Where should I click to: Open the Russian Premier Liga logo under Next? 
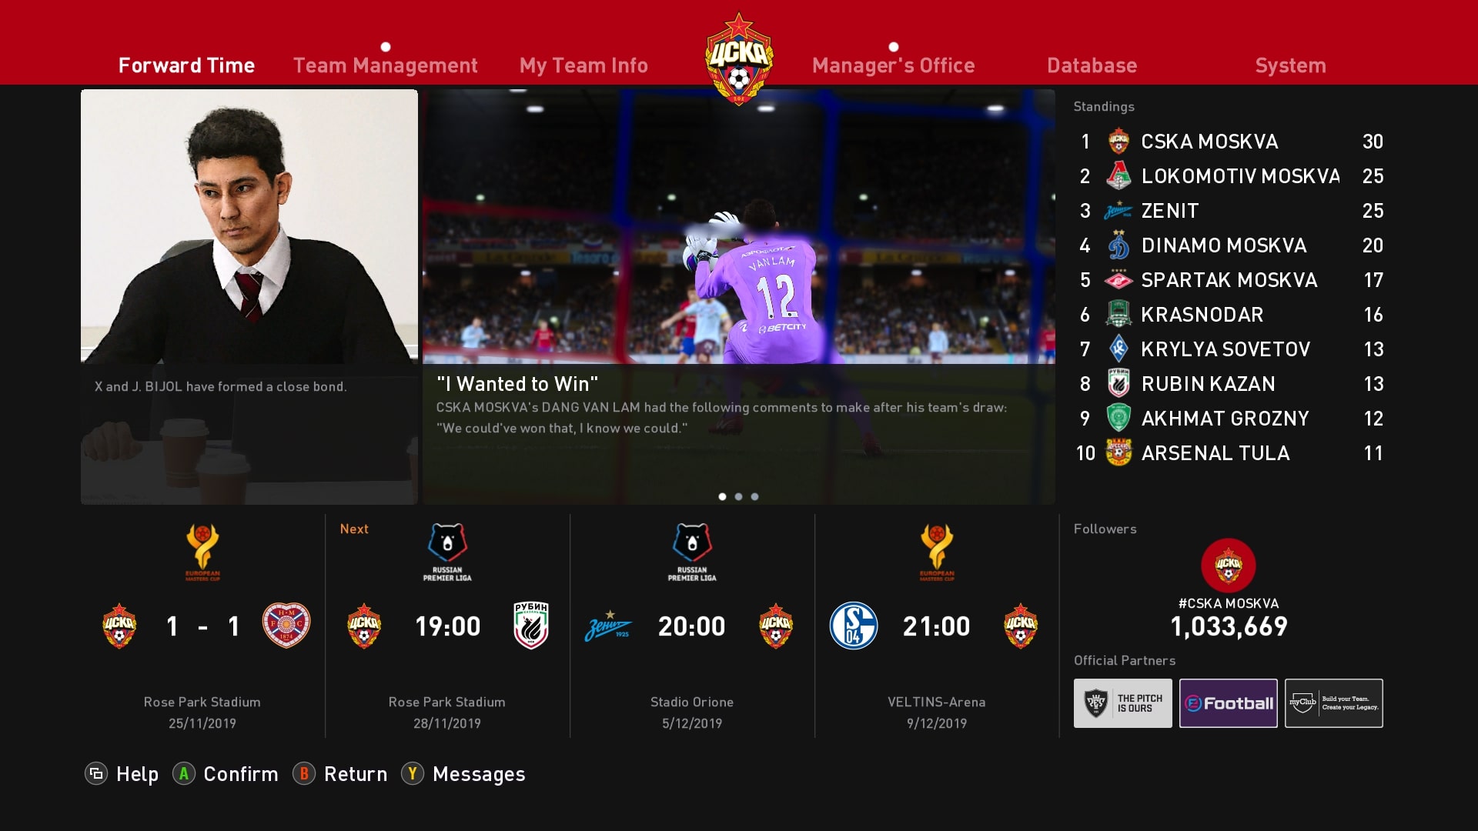tap(447, 552)
